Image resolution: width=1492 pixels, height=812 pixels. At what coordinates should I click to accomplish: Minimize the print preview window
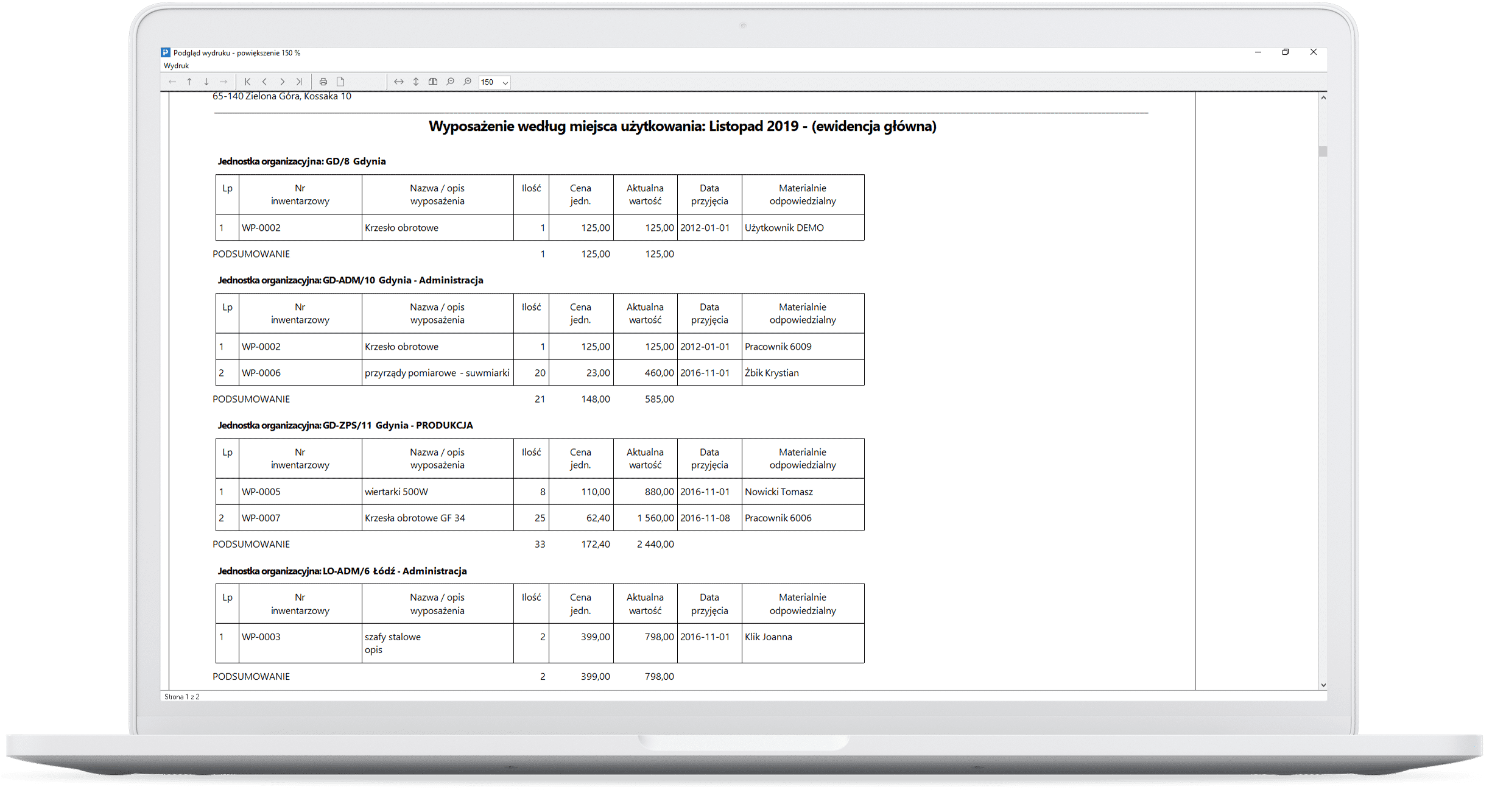click(1258, 52)
